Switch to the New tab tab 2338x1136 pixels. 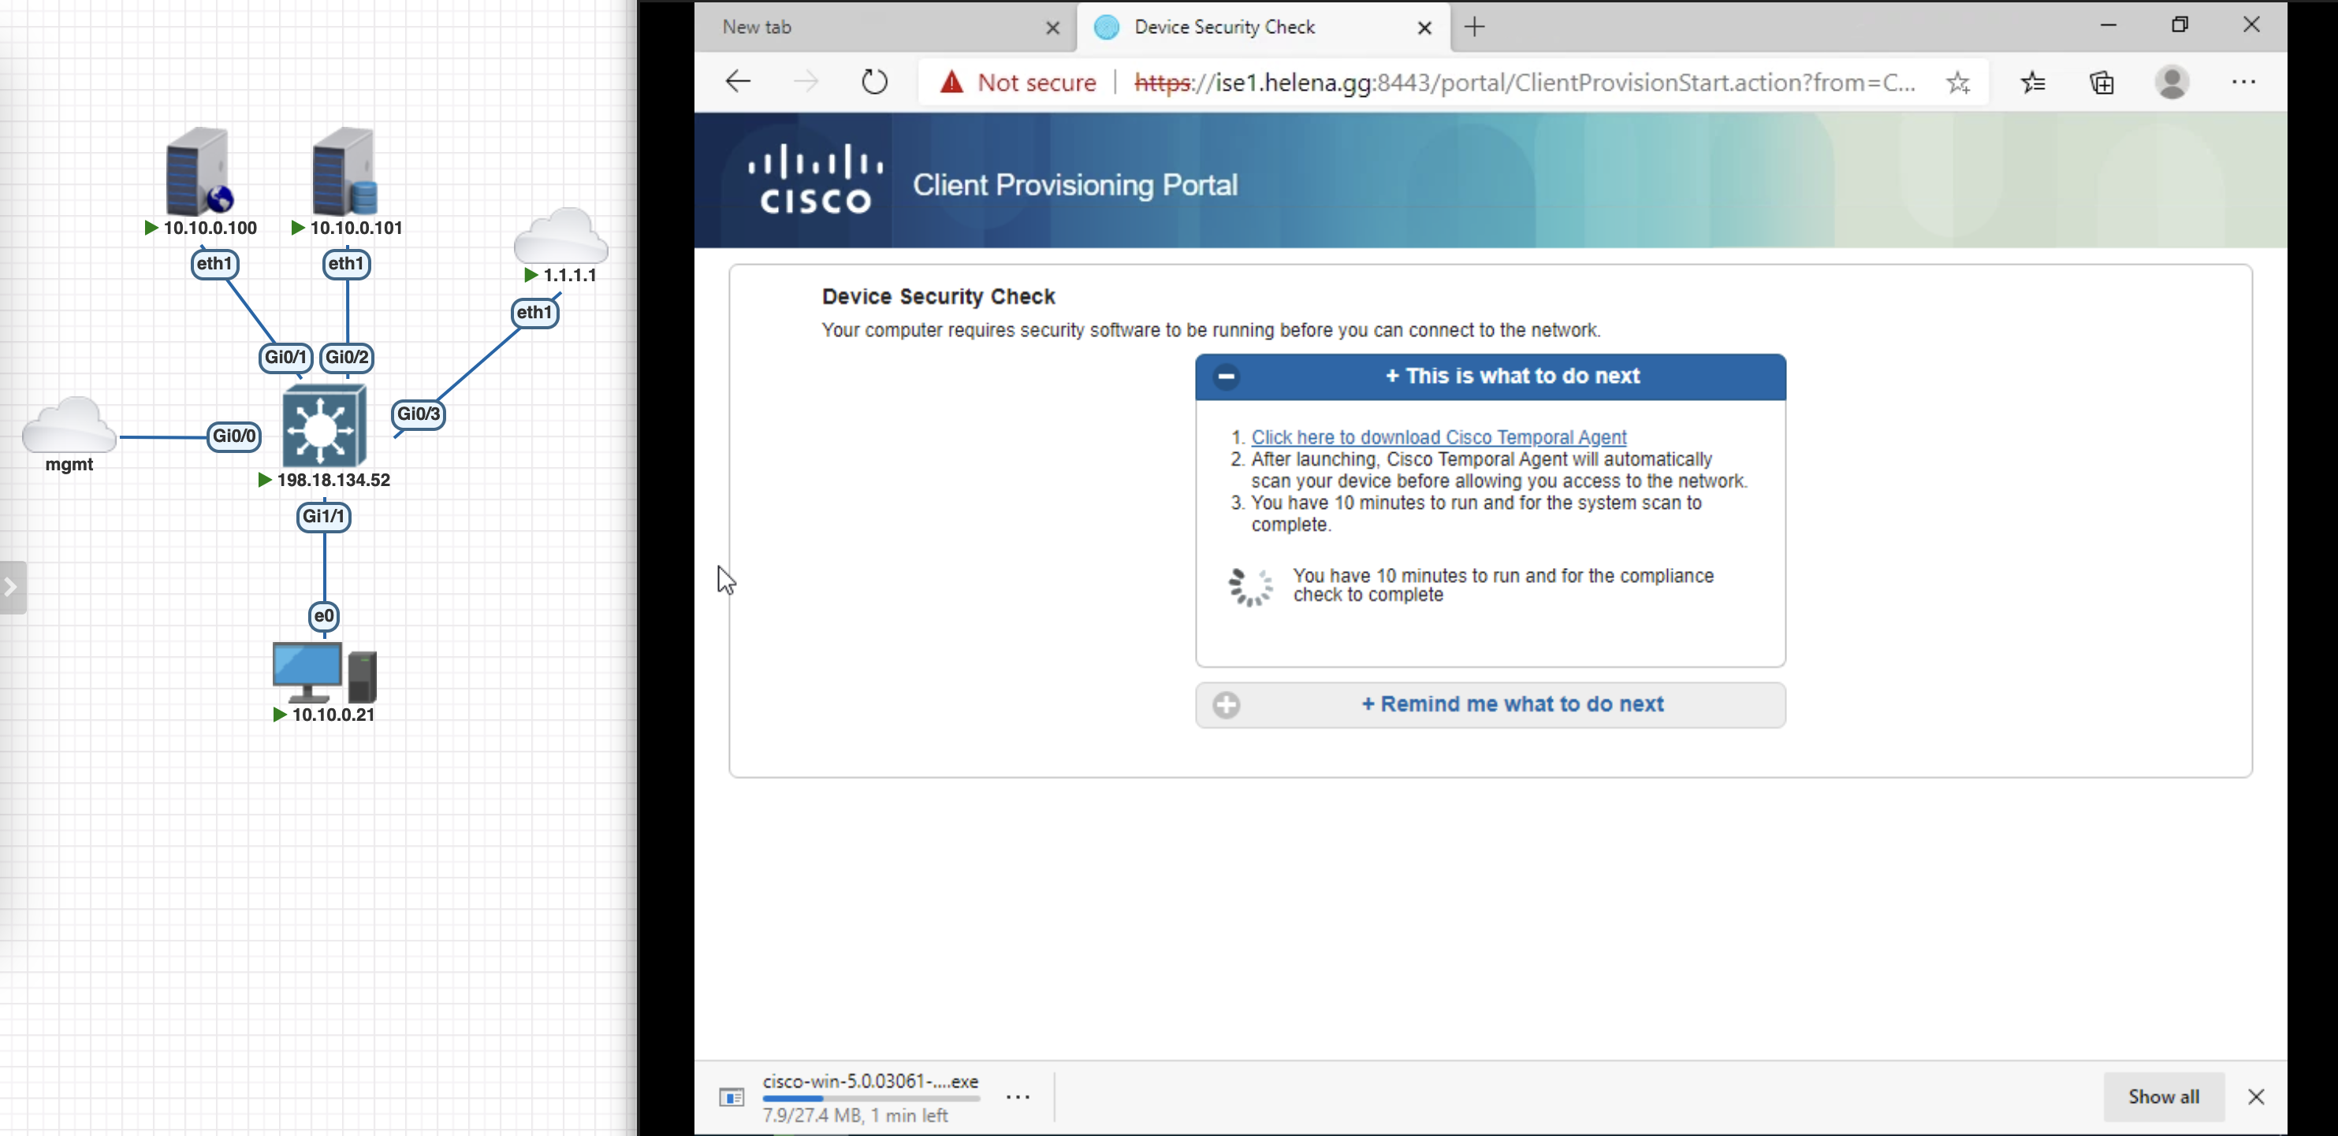(758, 28)
